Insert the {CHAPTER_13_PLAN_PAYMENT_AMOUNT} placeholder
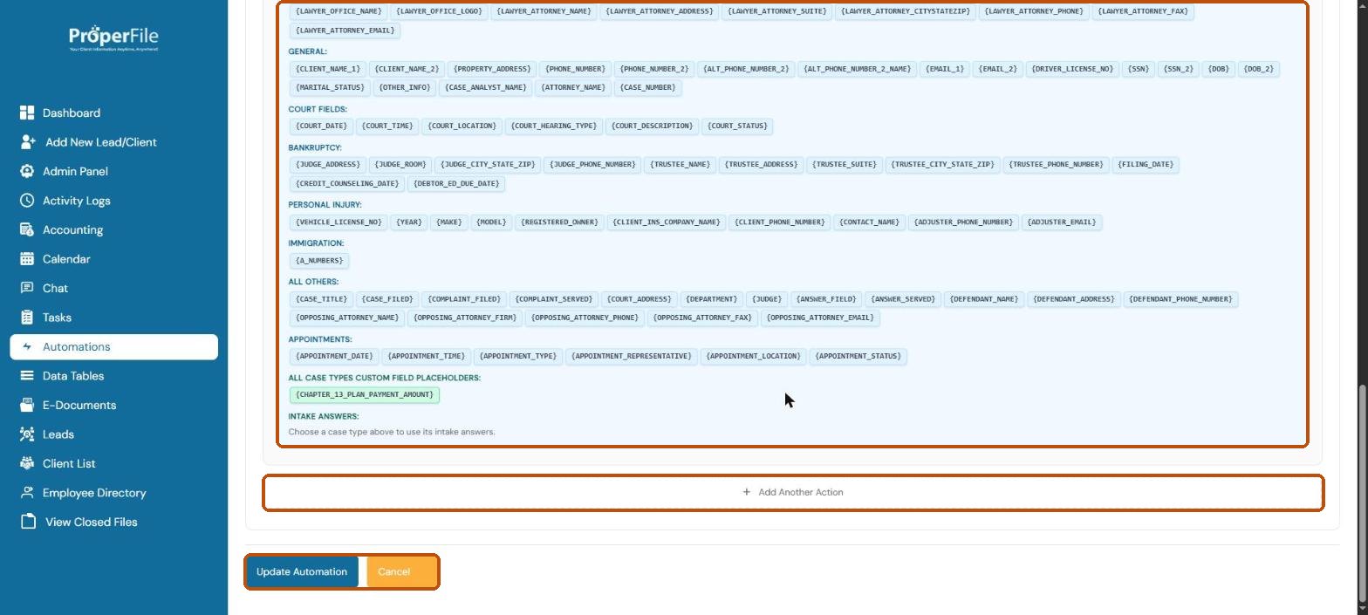Screen dimensions: 1368x615 click(x=365, y=395)
